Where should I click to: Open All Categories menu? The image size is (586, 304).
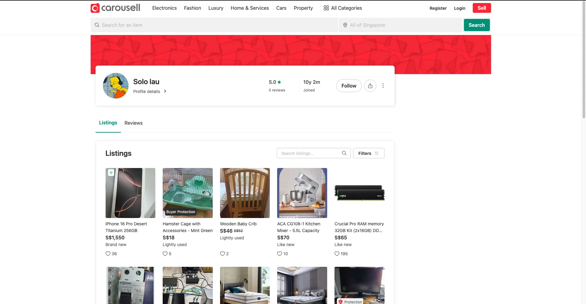343,8
